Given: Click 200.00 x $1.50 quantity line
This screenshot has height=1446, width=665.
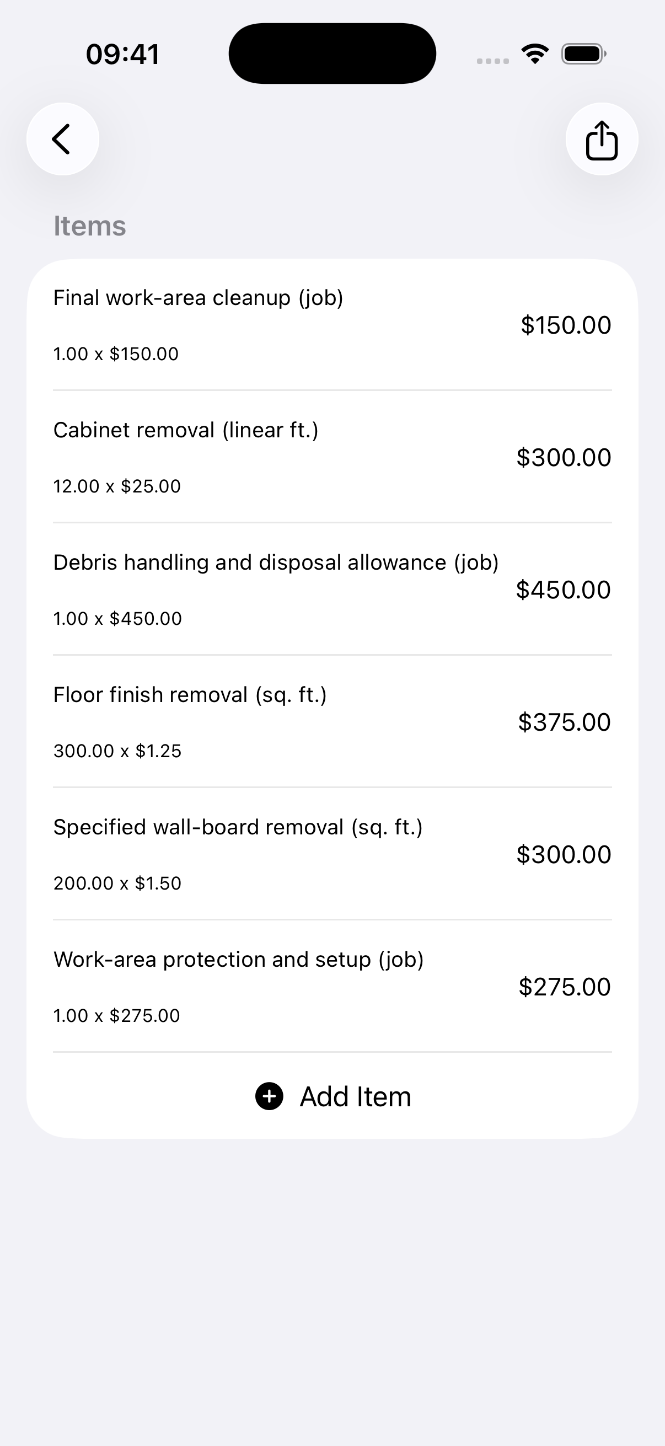Looking at the screenshot, I should 117,883.
